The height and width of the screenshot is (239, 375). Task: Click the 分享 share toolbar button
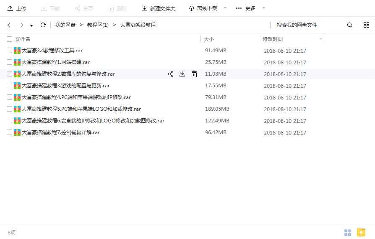click(x=84, y=9)
